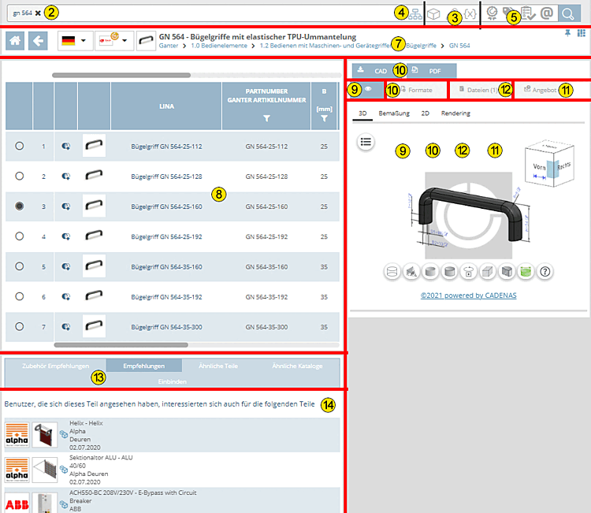Open the Ähnliche Teile tab

click(217, 366)
